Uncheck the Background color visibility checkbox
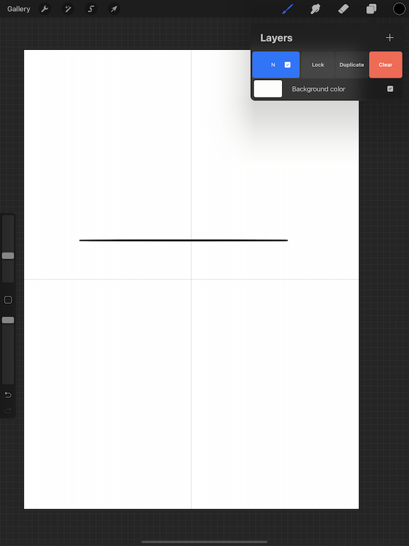The width and height of the screenshot is (409, 546). pos(390,89)
